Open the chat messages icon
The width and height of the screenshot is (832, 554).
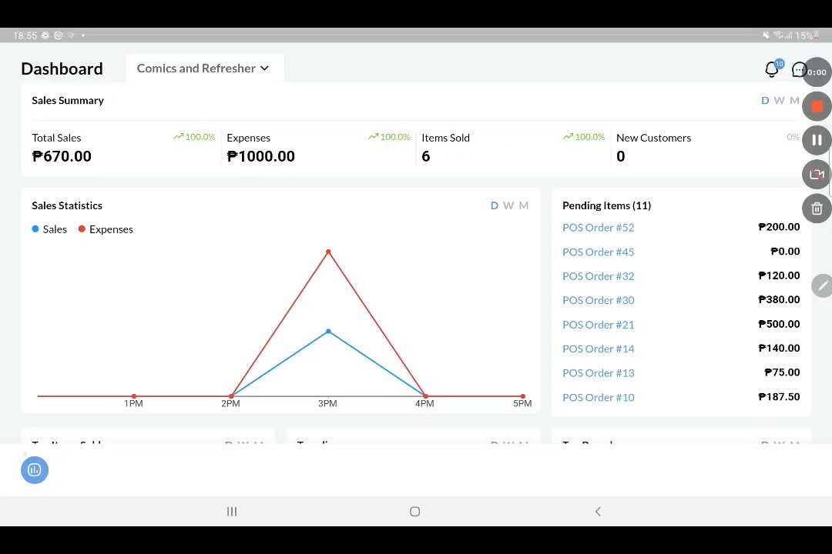click(799, 69)
